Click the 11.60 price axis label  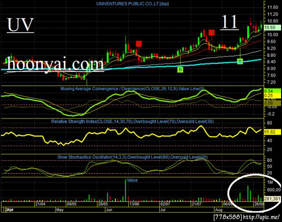pyautogui.click(x=273, y=8)
